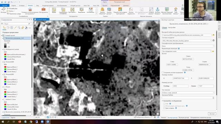This screenshot has height=124, width=221.
Task: Open the Suitability Modeler tool
Action: pos(120,11)
